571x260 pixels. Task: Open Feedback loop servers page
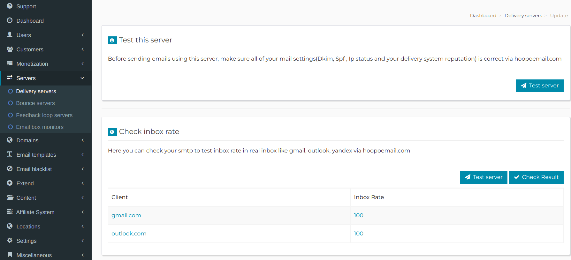(44, 115)
